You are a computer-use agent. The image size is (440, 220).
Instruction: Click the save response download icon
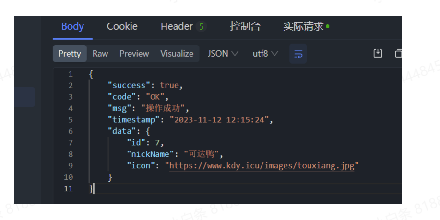378,53
